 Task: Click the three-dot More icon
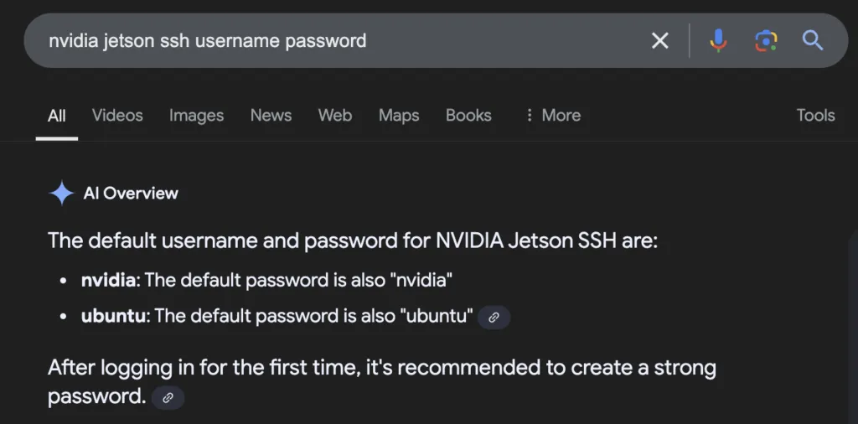[530, 116]
